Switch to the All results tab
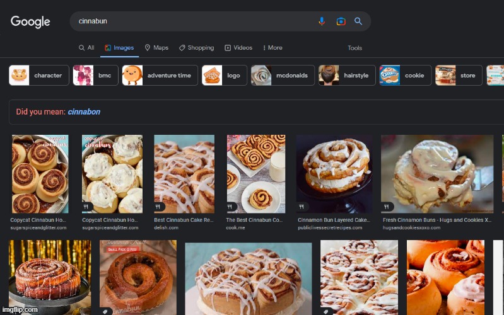 tap(86, 48)
